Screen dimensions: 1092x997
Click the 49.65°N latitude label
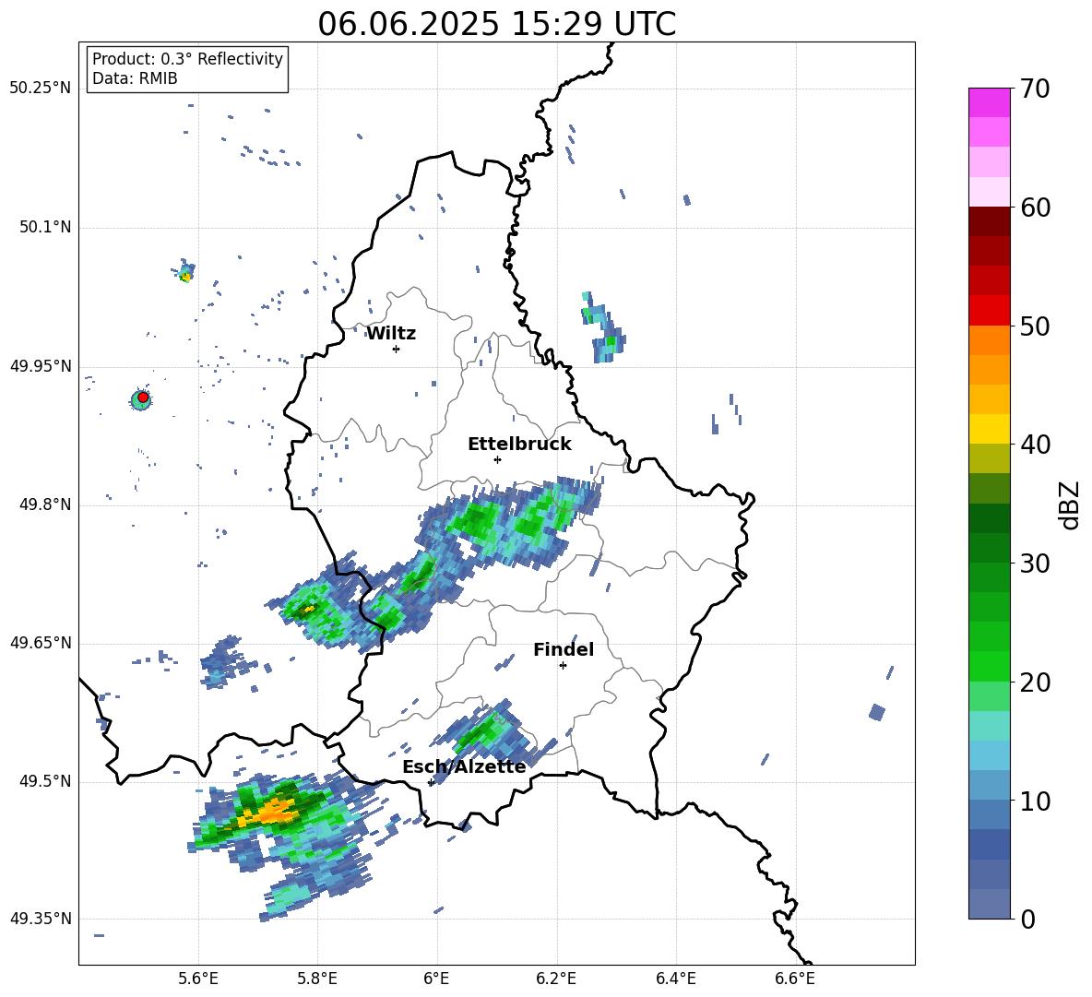click(41, 642)
